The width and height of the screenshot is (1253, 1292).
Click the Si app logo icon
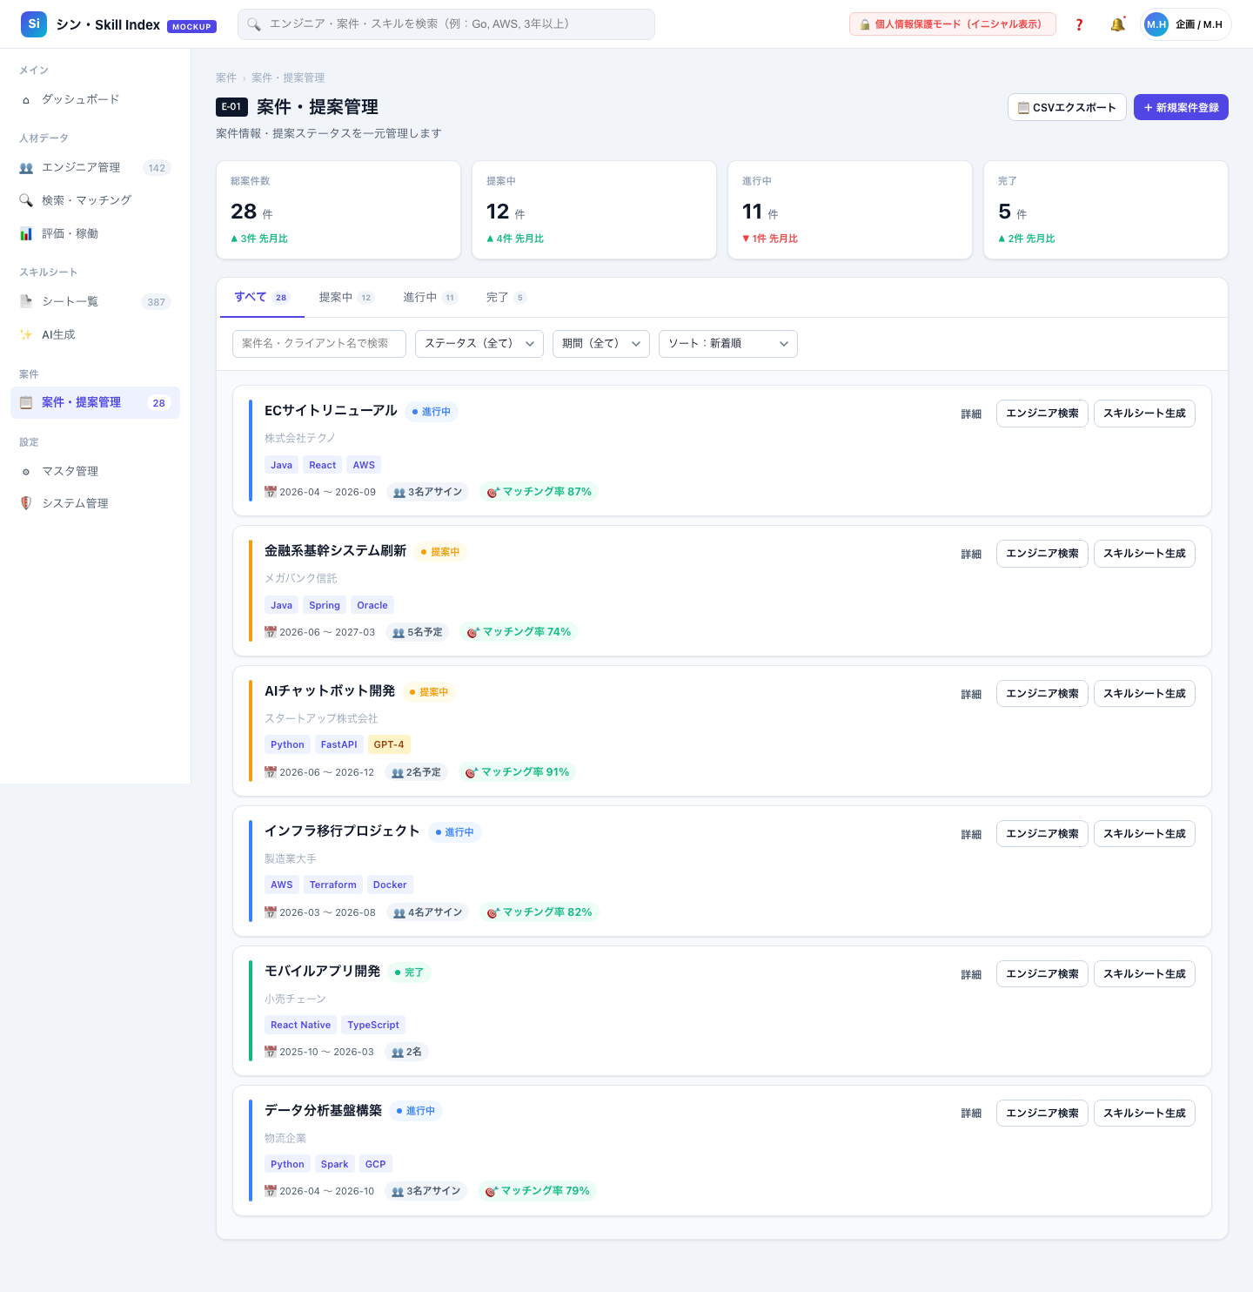[x=34, y=24]
